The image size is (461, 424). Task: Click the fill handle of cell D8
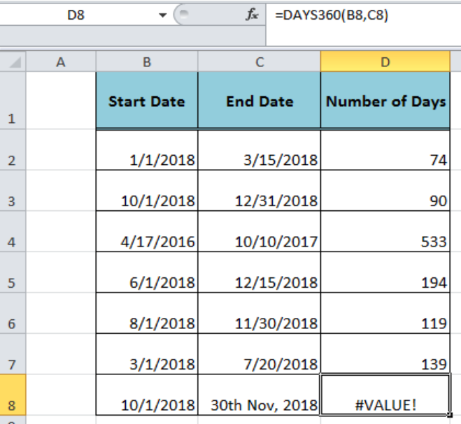449,415
